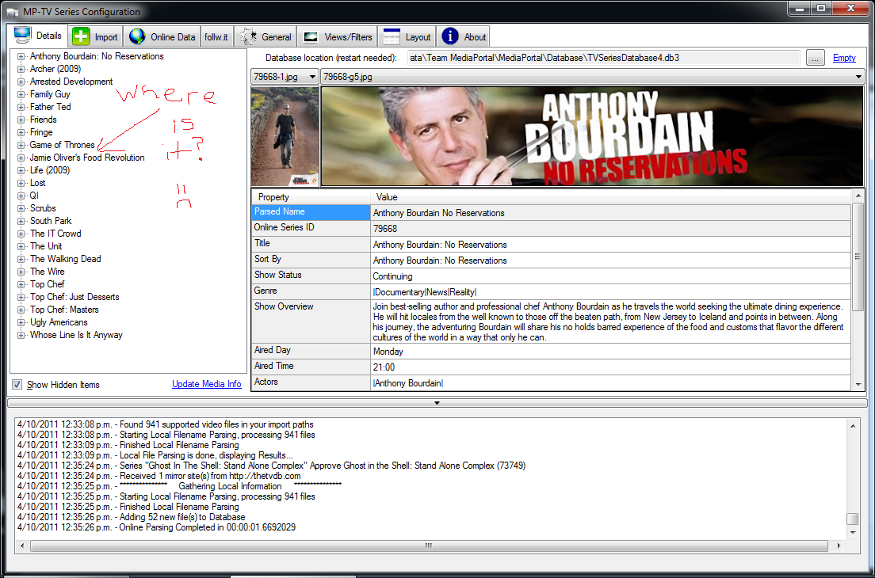
Task: Expand the Fringe tree node
Action: coord(21,133)
